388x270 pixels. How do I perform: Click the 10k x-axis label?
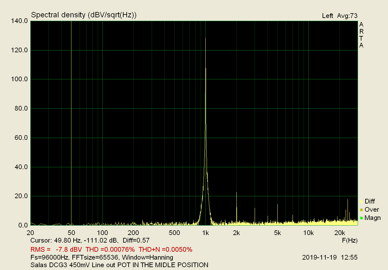tap(308, 233)
